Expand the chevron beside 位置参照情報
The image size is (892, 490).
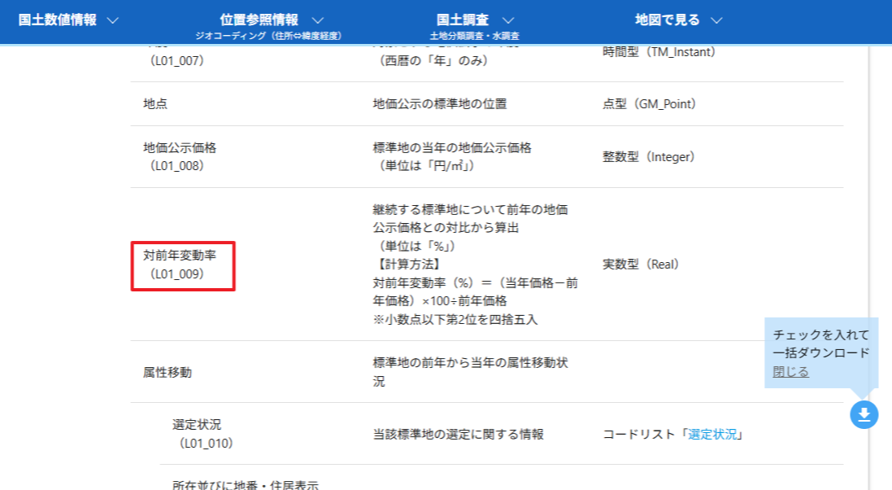click(x=318, y=20)
